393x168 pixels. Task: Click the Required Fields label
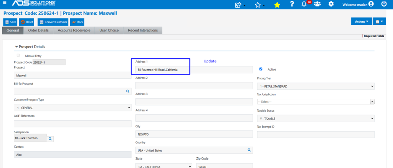[374, 36]
